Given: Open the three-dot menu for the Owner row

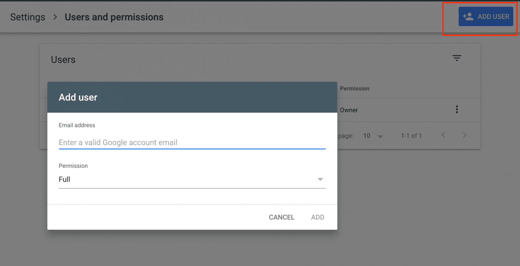Looking at the screenshot, I should coord(457,109).
